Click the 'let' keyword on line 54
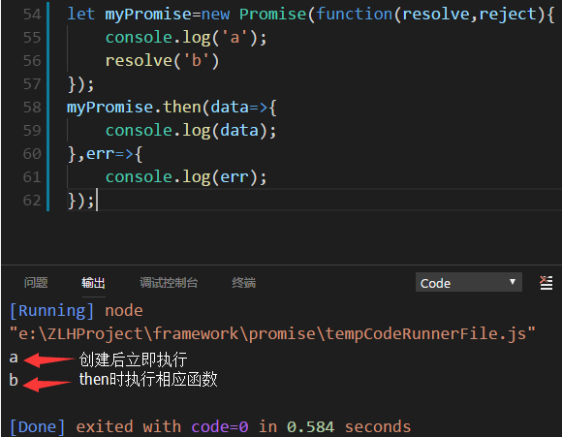562x437 pixels. click(81, 15)
